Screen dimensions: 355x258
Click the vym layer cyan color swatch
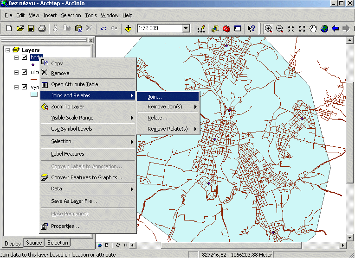[34, 94]
